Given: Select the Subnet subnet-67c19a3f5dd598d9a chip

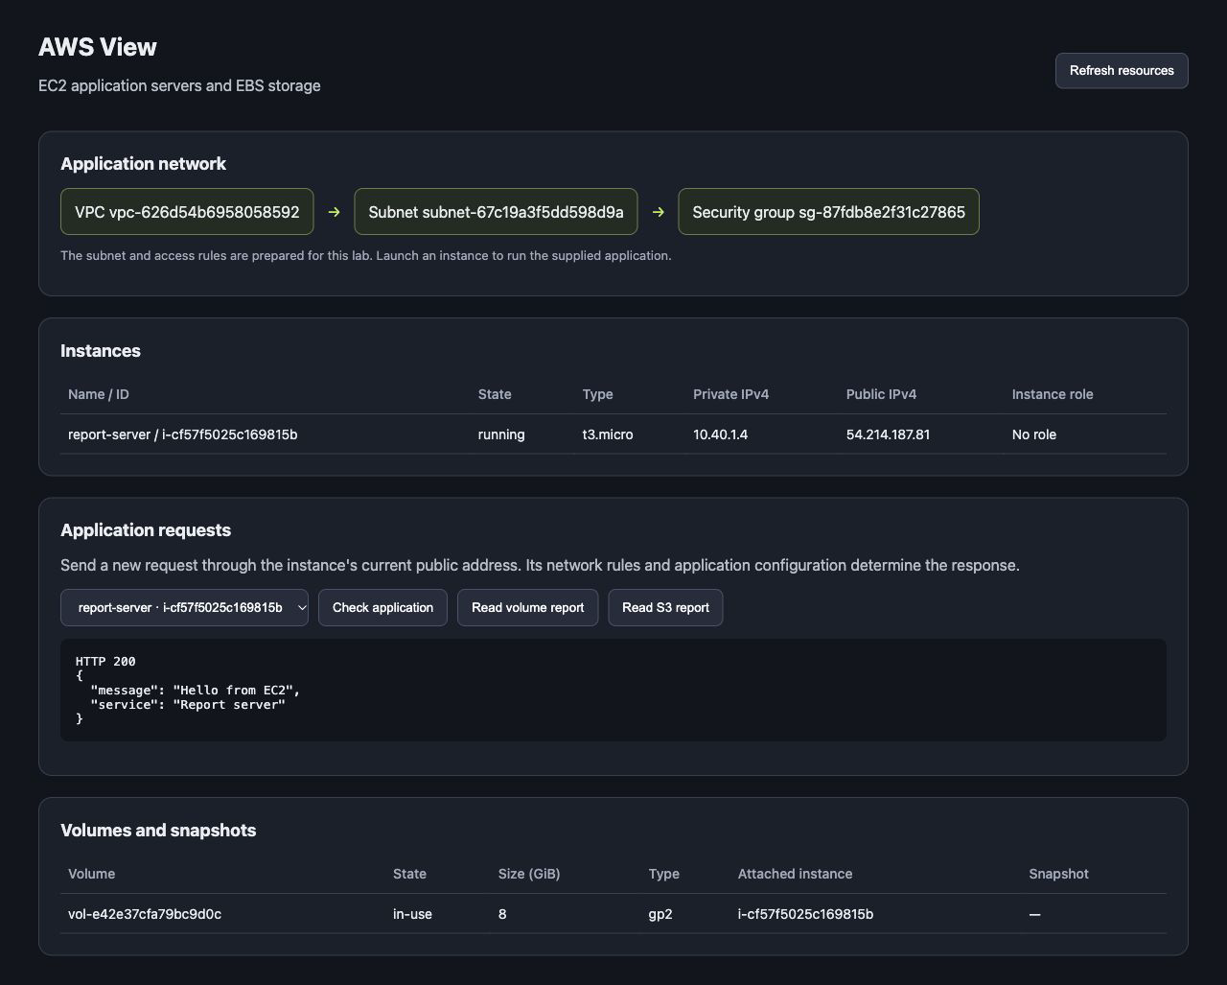Looking at the screenshot, I should point(496,212).
